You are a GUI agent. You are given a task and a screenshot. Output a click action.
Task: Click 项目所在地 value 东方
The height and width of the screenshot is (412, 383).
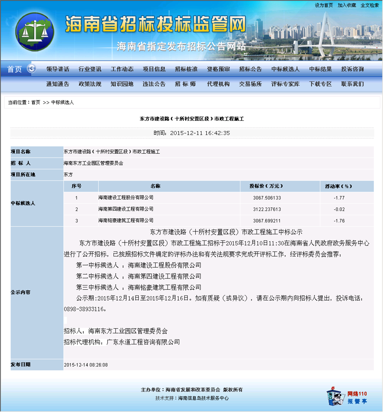[68, 174]
